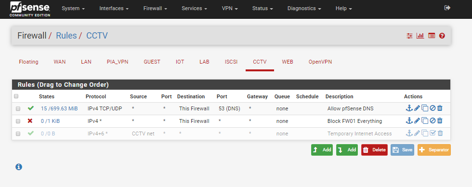The height and width of the screenshot is (187, 472).
Task: Click faded pass checkmark of Temporary rule
Action: coord(30,133)
